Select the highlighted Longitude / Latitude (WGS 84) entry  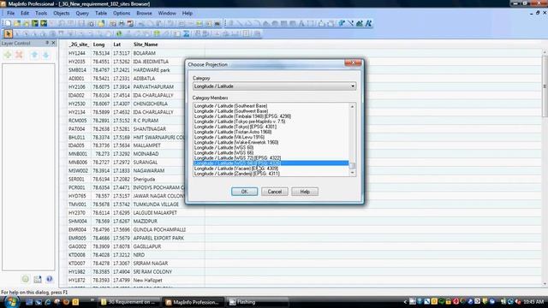[x=271, y=163]
